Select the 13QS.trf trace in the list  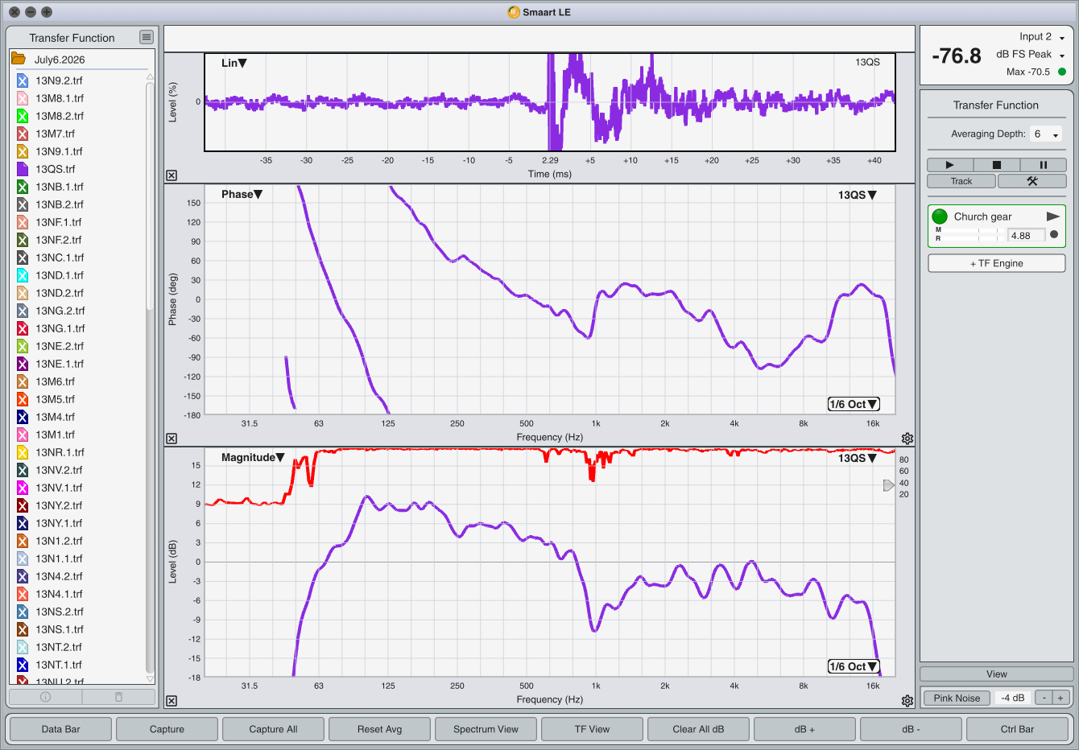point(56,169)
